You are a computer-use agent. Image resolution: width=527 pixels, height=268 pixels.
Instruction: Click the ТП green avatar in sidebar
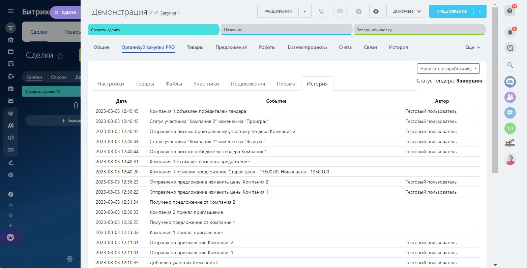pos(510,129)
